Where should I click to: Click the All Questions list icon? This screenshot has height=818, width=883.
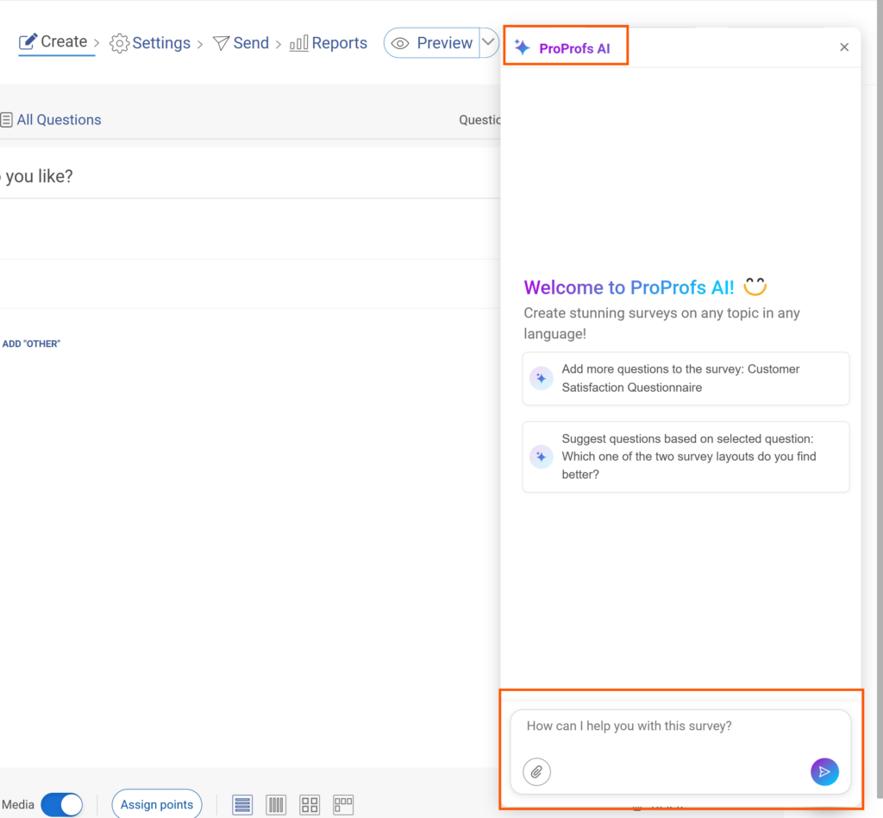coord(7,120)
